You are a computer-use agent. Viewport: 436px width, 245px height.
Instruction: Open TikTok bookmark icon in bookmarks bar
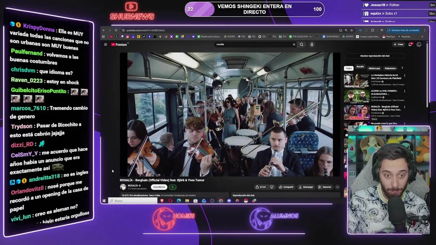[x=144, y=36]
